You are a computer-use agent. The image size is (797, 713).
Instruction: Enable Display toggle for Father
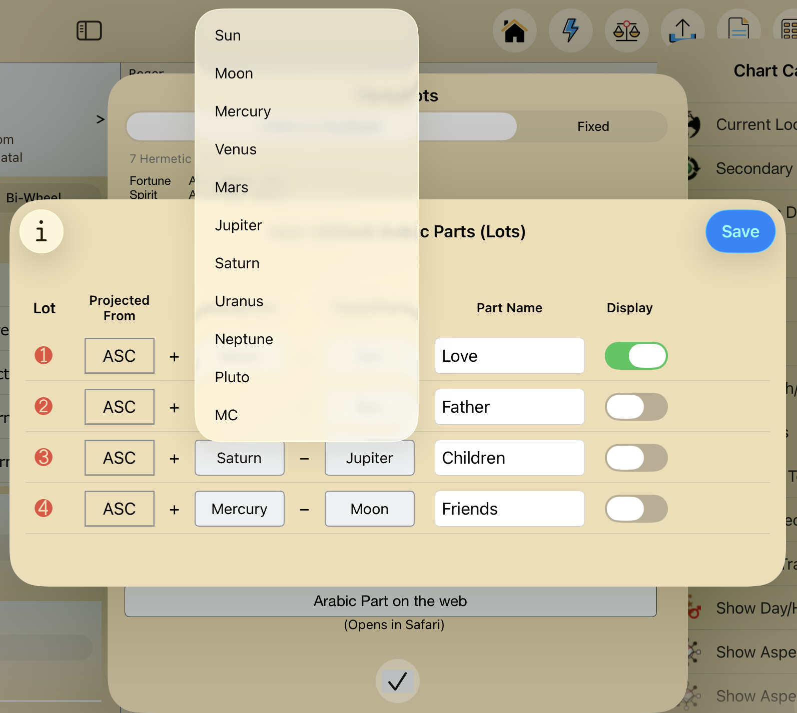636,407
